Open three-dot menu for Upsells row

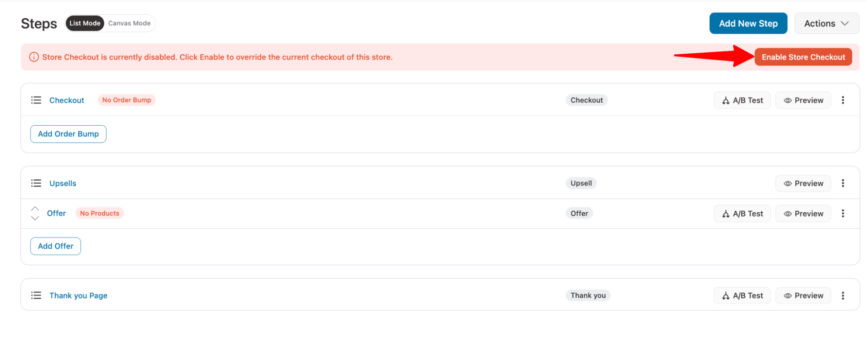843,183
